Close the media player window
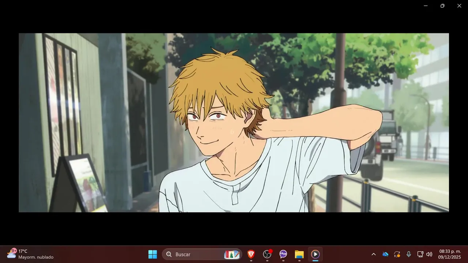This screenshot has width=468, height=263. point(459,6)
